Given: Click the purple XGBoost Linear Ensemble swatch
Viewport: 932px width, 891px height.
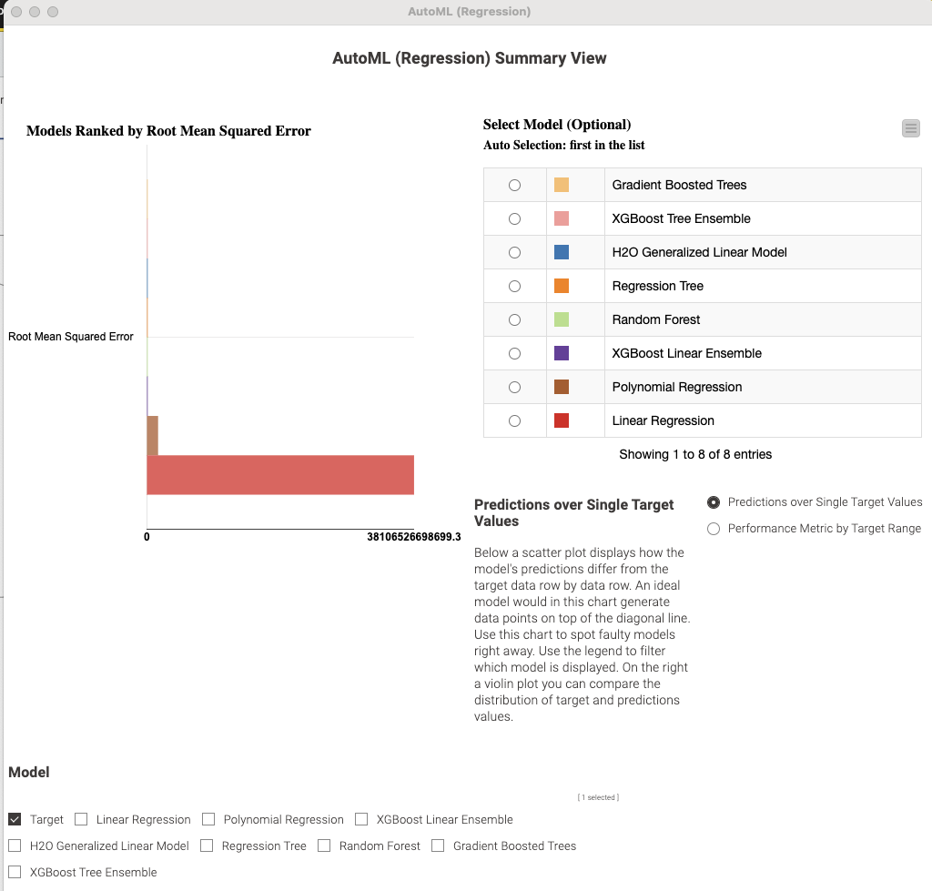Looking at the screenshot, I should (562, 353).
